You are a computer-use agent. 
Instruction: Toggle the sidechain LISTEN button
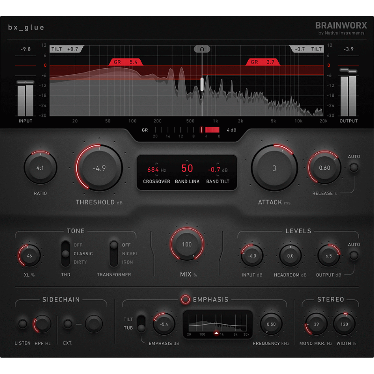pos(22,324)
